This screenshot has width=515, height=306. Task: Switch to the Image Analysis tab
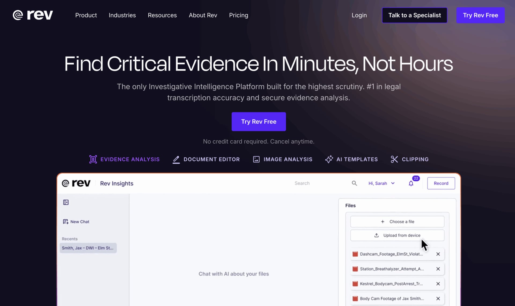click(282, 159)
